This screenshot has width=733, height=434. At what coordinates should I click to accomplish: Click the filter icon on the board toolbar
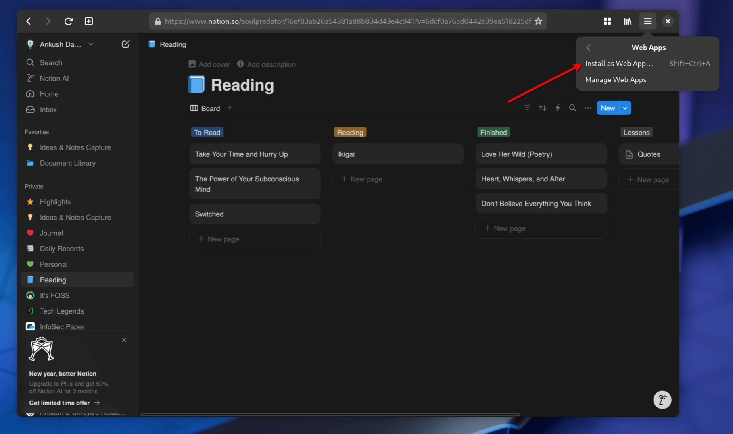coord(527,108)
